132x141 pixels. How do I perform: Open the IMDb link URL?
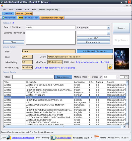click(x=94, y=62)
